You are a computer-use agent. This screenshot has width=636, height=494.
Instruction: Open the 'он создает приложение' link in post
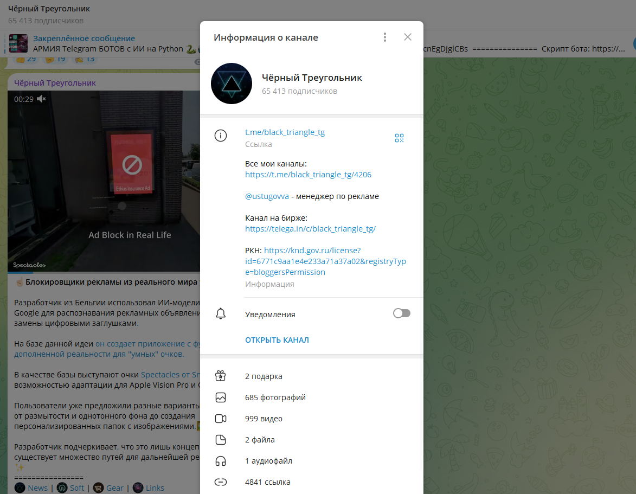[147, 344]
